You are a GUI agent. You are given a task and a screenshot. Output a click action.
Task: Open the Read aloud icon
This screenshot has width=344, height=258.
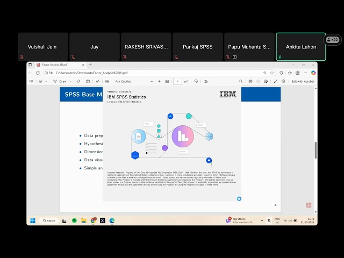coord(97,81)
